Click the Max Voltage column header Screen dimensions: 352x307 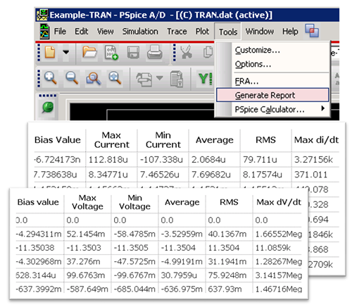pos(87,202)
